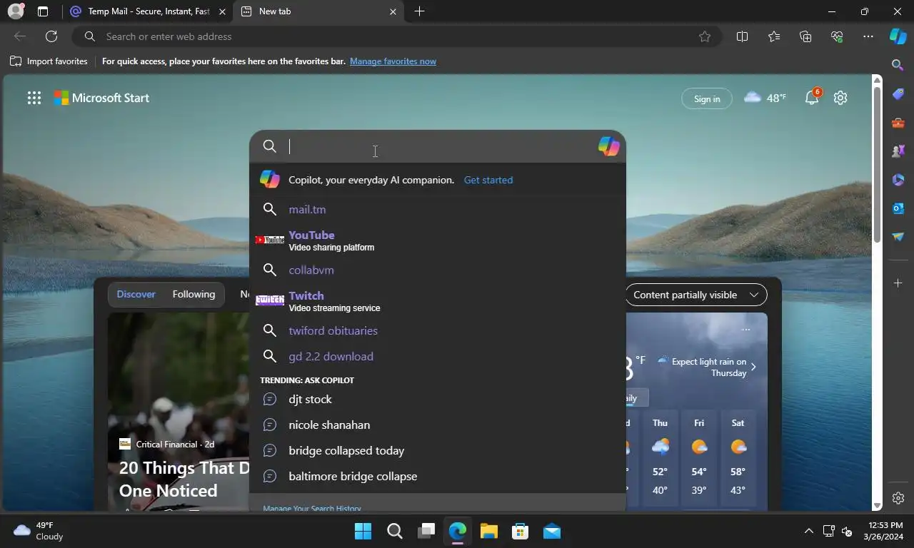Open Mail app from taskbar
The height and width of the screenshot is (548, 914).
[x=551, y=531]
